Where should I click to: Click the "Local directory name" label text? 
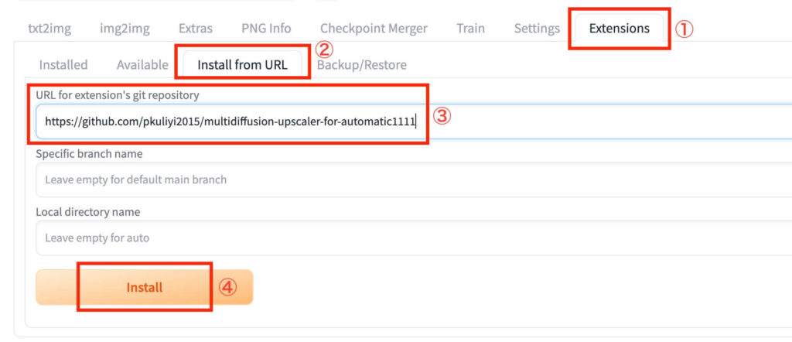pyautogui.click(x=87, y=211)
